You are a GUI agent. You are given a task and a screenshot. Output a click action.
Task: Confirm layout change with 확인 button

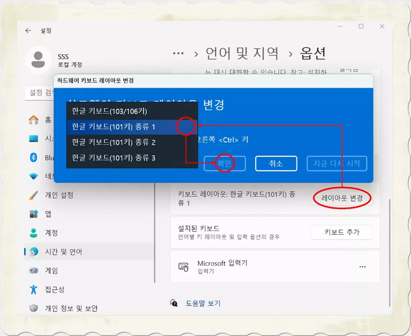tap(224, 163)
